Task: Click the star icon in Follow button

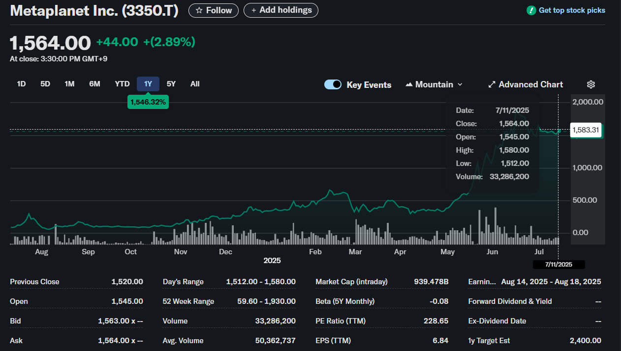Action: (198, 10)
